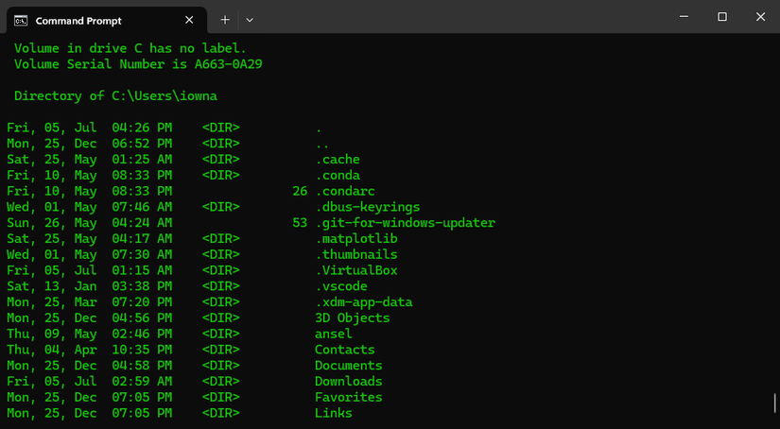This screenshot has height=429, width=780.
Task: Click the '.thumbnails' directory name
Action: (356, 254)
